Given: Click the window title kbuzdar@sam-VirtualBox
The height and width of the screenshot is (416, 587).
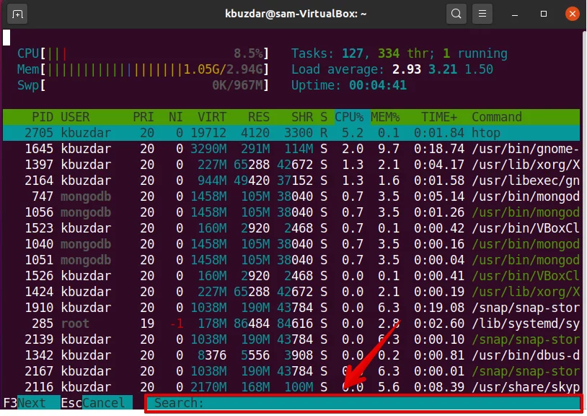Looking at the screenshot, I should pos(296,14).
